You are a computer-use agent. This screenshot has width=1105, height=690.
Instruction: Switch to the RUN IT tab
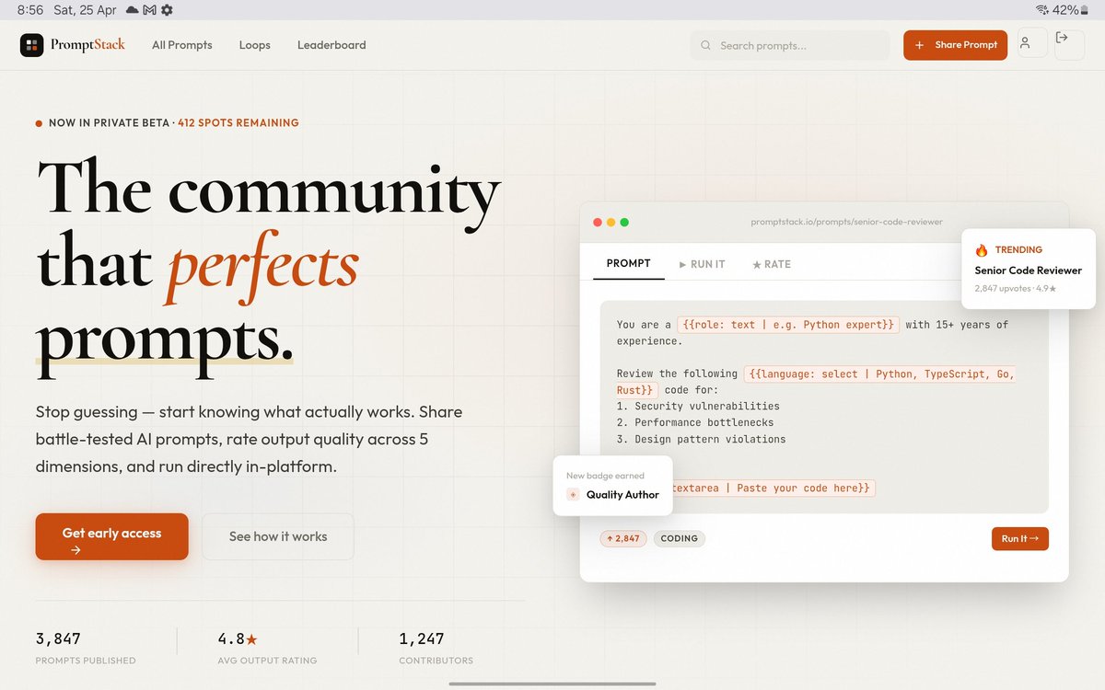702,264
